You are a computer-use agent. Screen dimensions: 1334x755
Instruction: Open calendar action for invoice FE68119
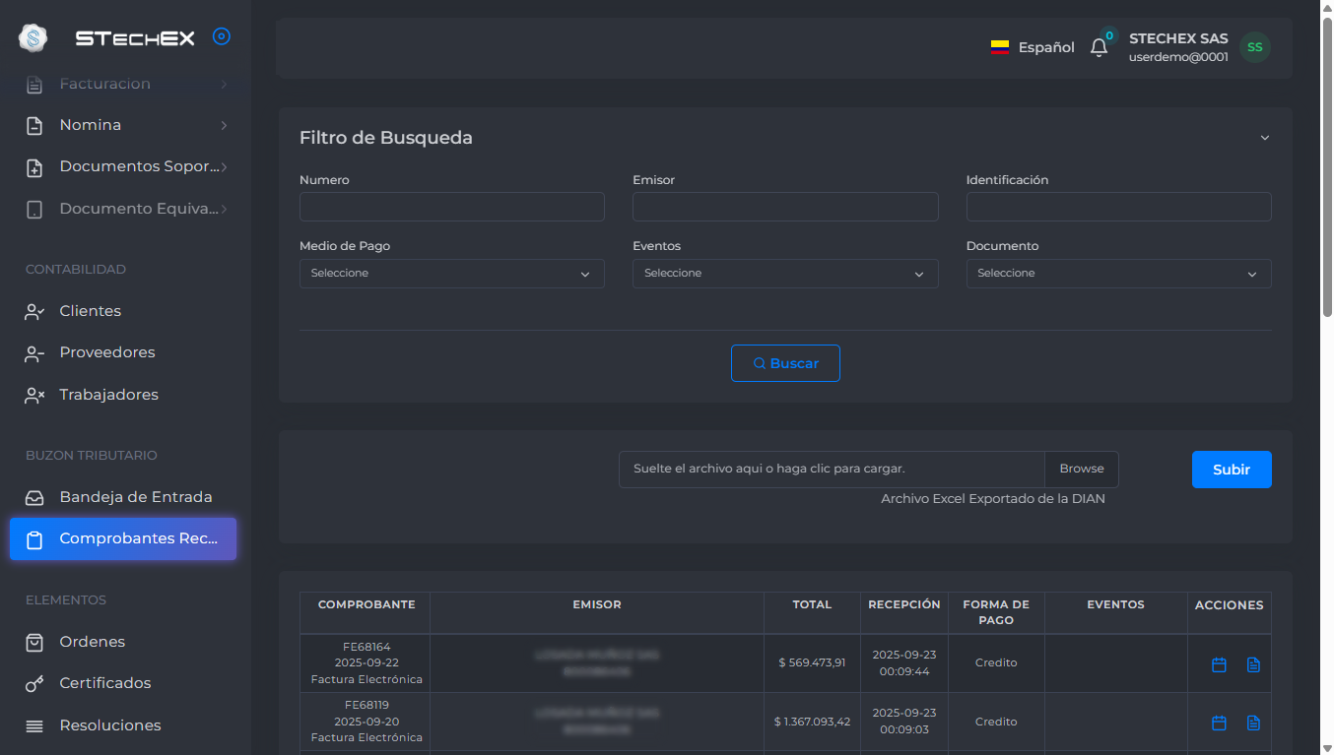(x=1219, y=723)
